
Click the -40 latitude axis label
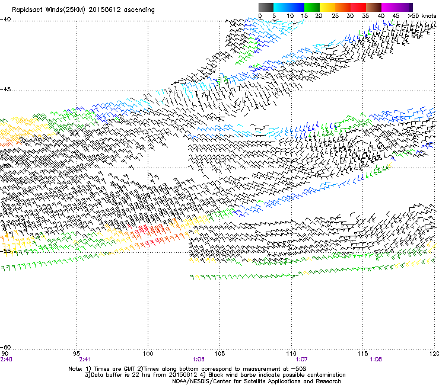click(x=5, y=20)
